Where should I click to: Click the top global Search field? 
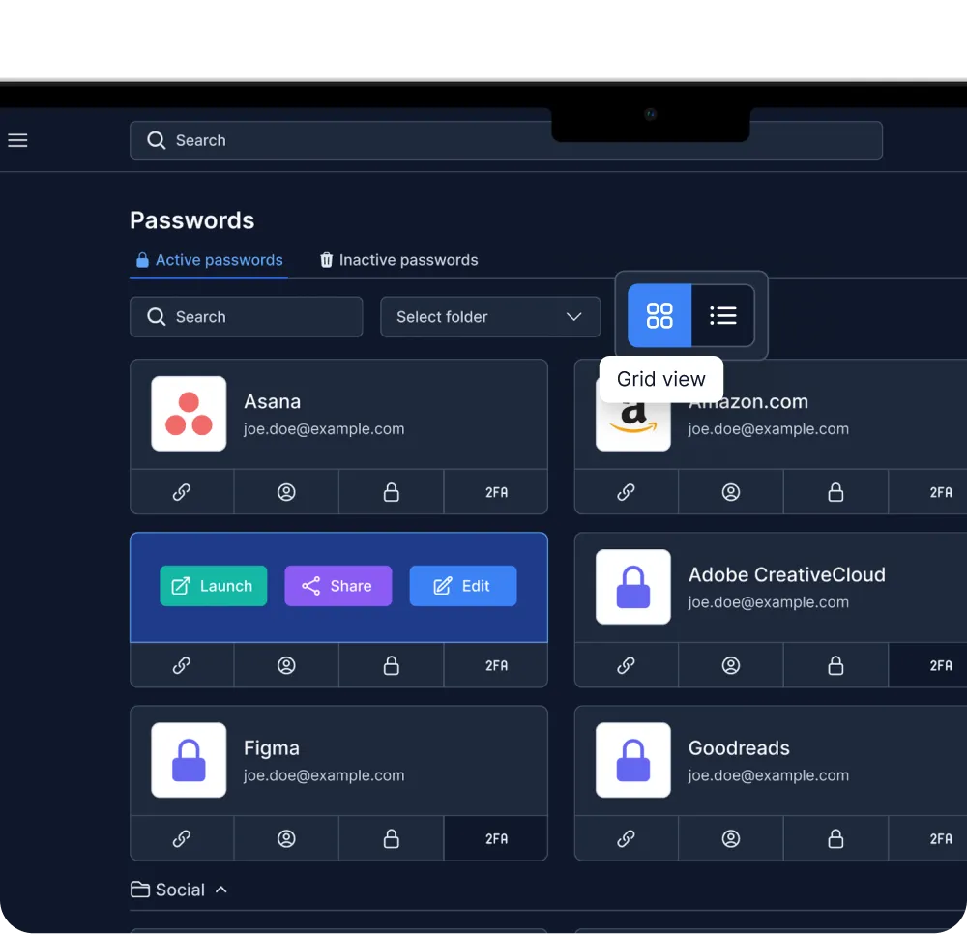pos(506,140)
